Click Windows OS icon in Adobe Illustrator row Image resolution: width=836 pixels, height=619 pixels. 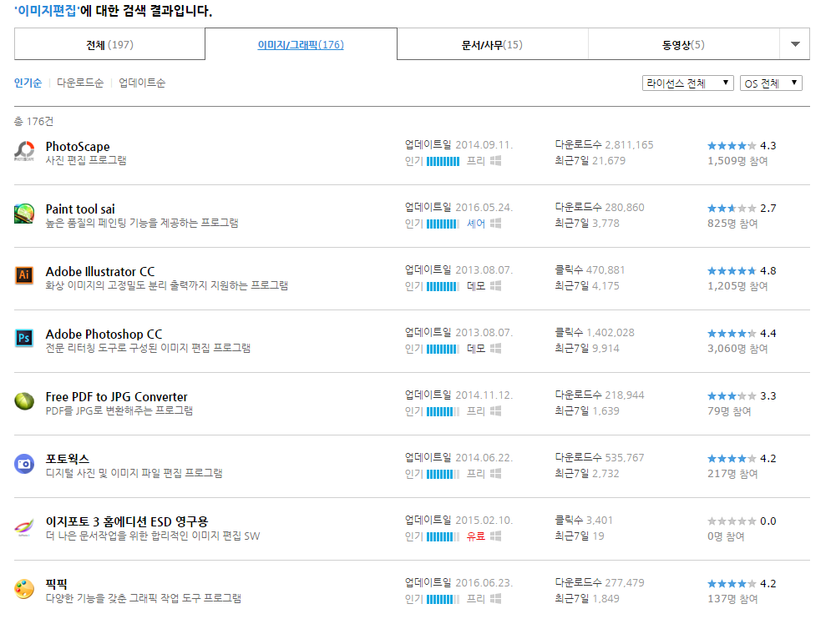(495, 286)
